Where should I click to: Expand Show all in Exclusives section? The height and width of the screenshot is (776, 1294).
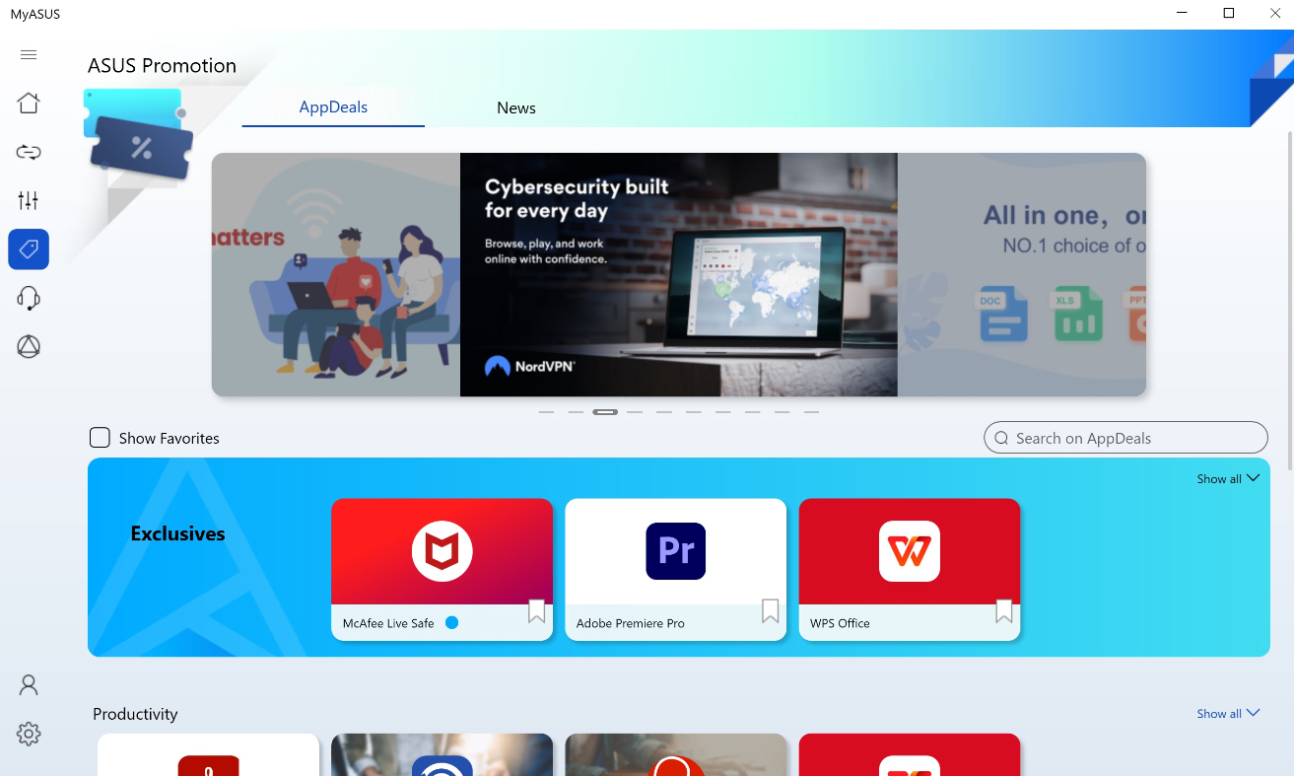[x=1228, y=478]
